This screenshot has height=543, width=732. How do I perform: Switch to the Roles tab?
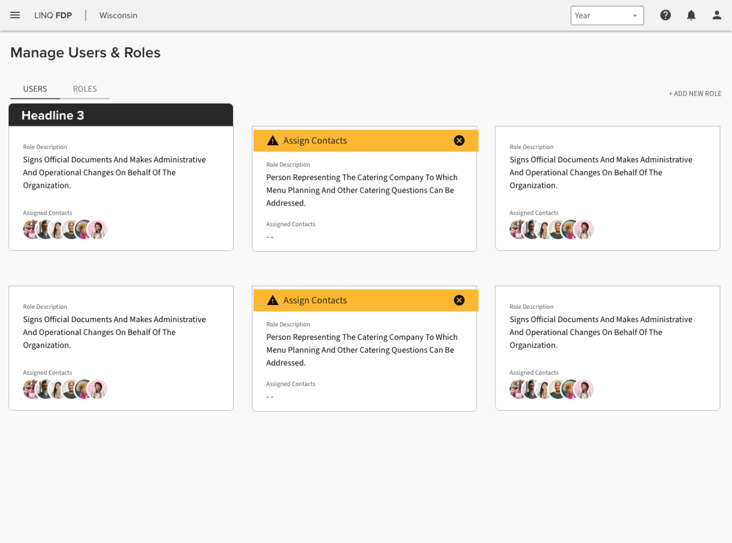click(85, 89)
